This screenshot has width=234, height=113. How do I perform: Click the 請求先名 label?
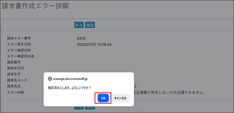(14, 86)
